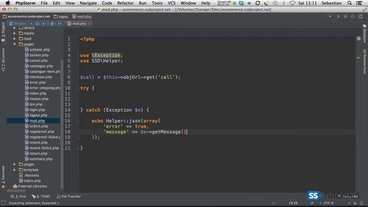Open the Refactor menu

coord(125,3)
